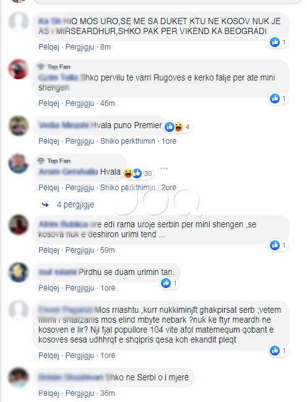307x402 pixels.
Task: Open reactions on 'Hvala puno Premier' comment
Action: 178,127
